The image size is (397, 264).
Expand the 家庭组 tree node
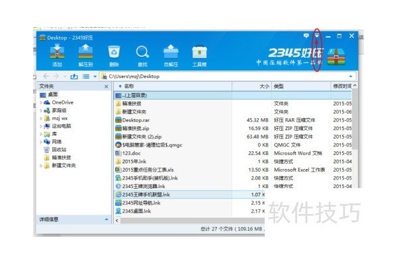[x=41, y=110]
